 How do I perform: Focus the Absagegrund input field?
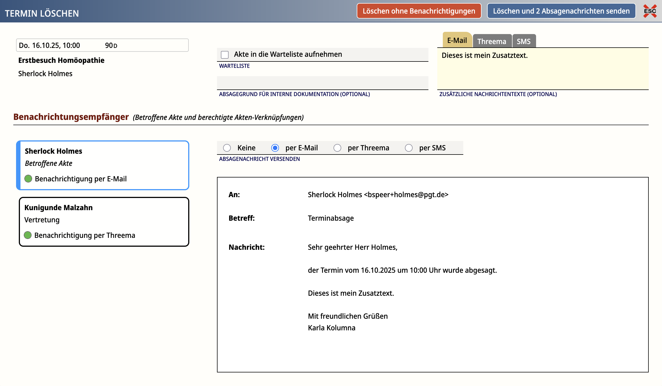[323, 83]
